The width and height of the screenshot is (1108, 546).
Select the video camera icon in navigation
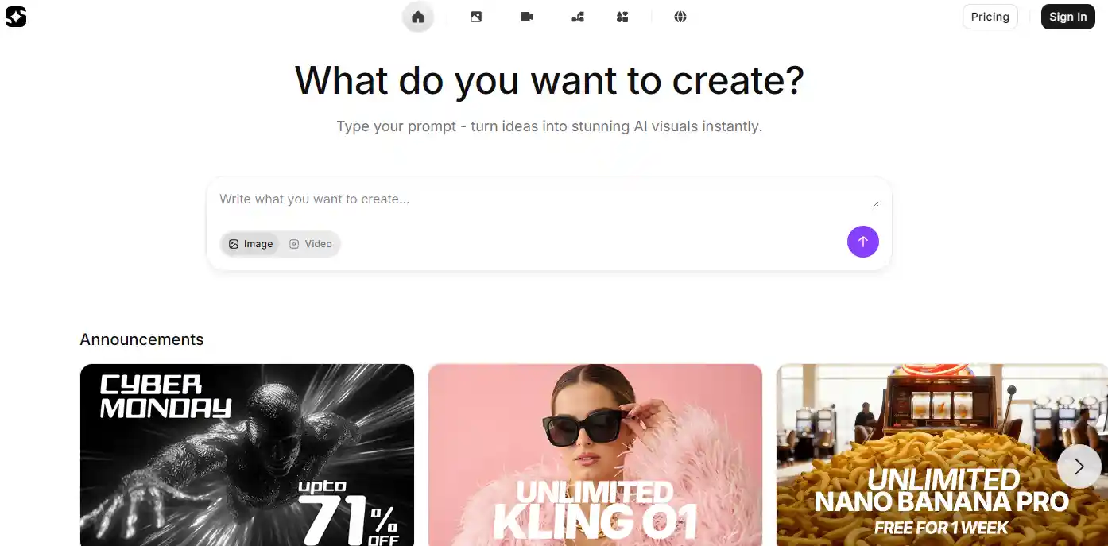(526, 17)
